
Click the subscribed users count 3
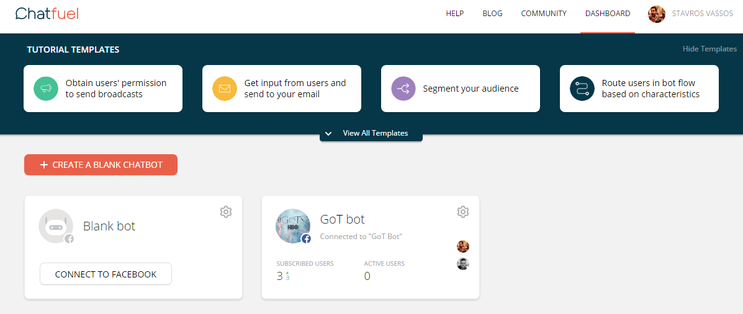[x=279, y=276]
